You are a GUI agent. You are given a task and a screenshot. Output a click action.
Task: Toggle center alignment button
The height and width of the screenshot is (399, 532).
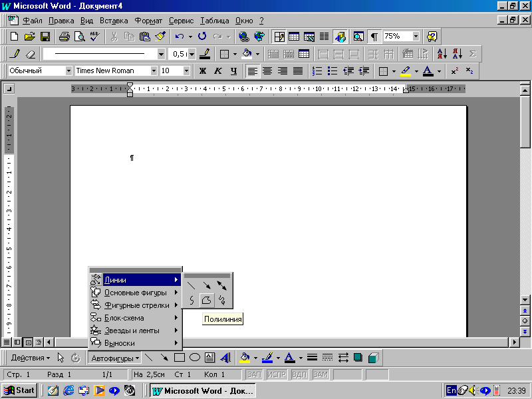(267, 71)
